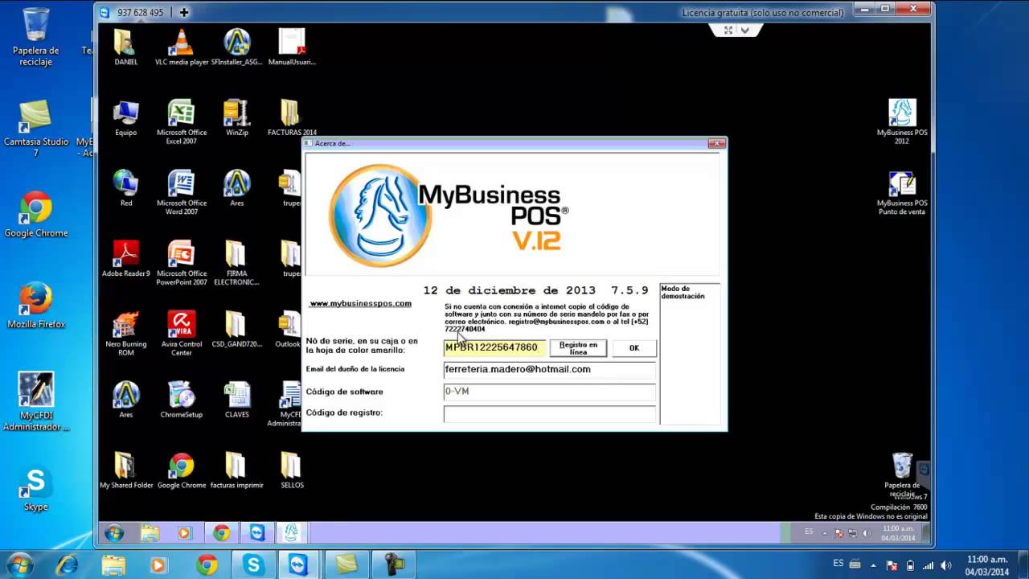Viewport: 1029px width, 579px height.
Task: Open Chrome on the remote taskbar
Action: (221, 532)
